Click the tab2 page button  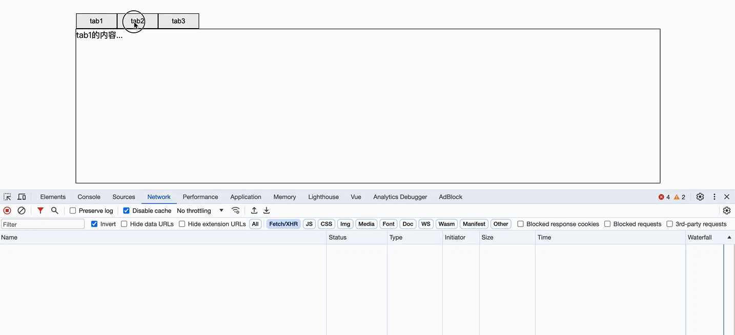pos(137,21)
